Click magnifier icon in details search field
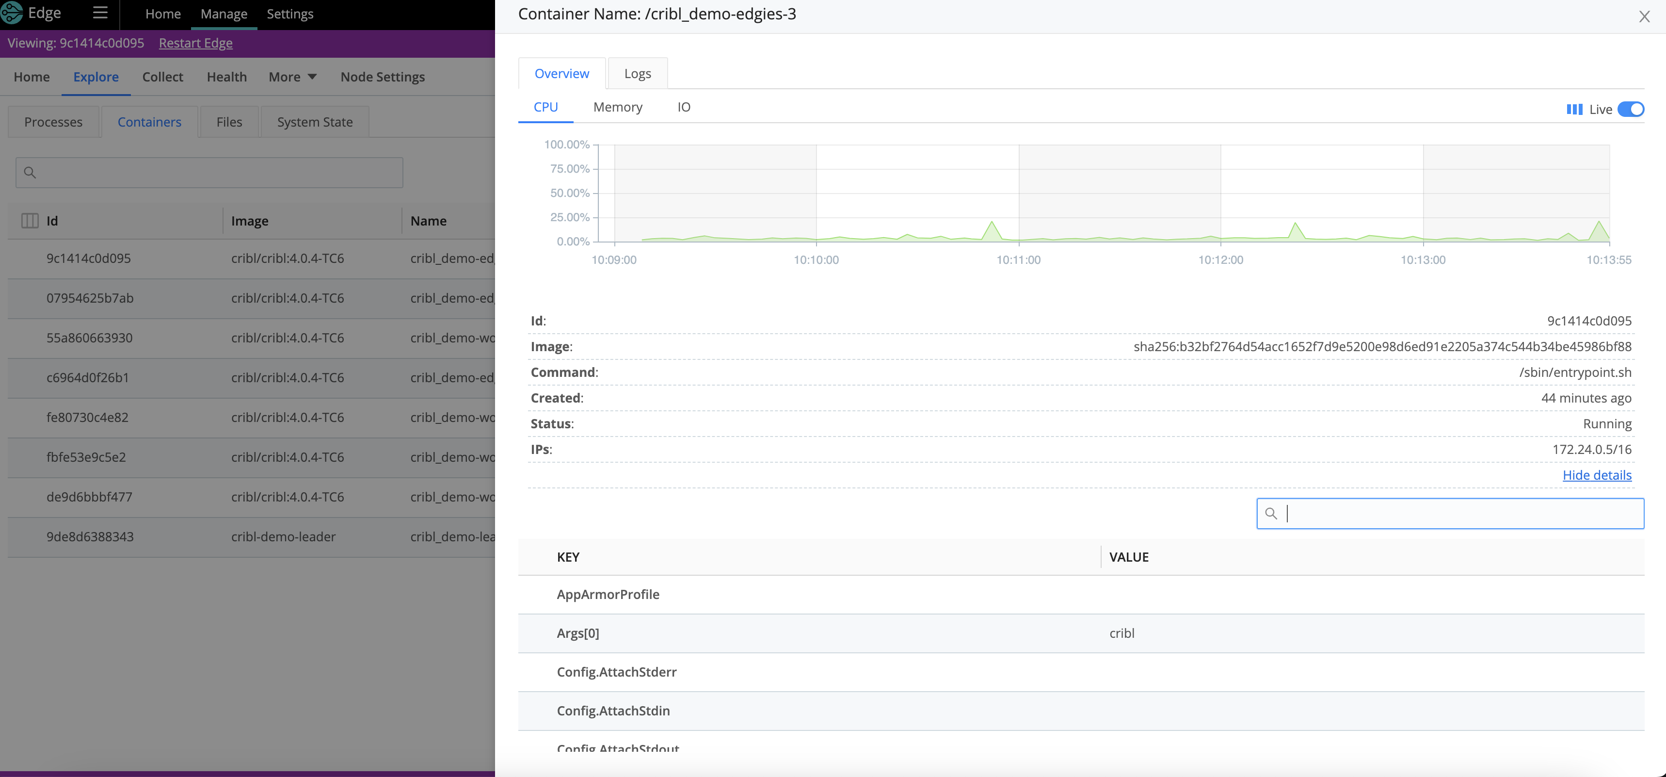 [1271, 514]
